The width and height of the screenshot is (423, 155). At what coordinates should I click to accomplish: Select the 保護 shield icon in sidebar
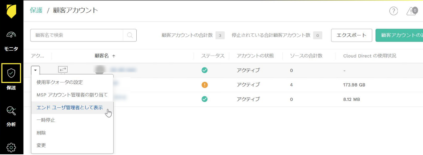click(11, 73)
